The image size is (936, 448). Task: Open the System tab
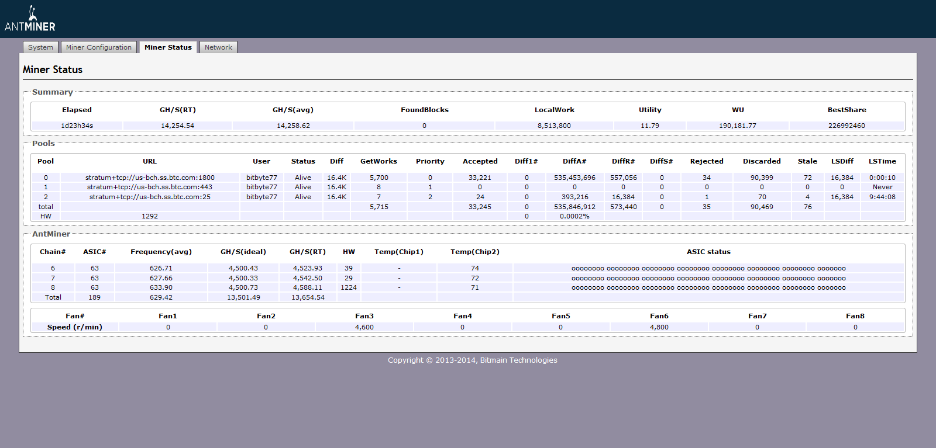(40, 47)
